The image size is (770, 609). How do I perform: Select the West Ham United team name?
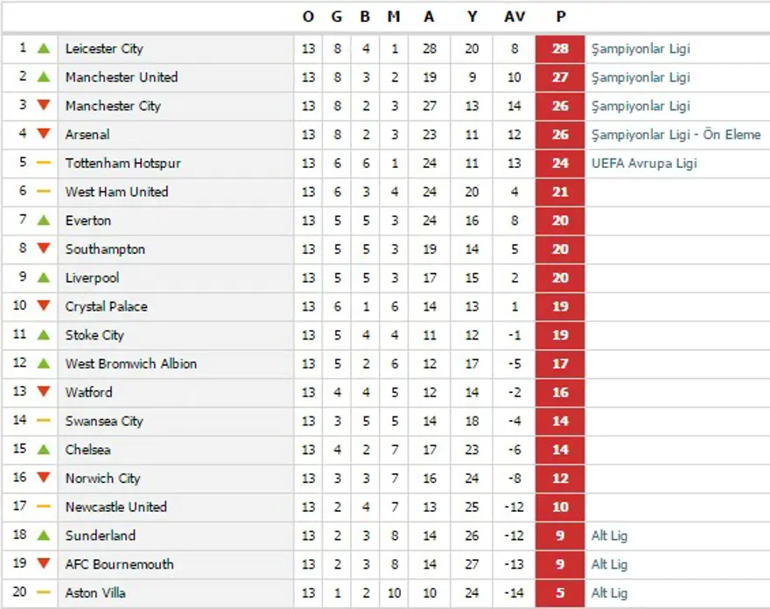click(x=116, y=192)
